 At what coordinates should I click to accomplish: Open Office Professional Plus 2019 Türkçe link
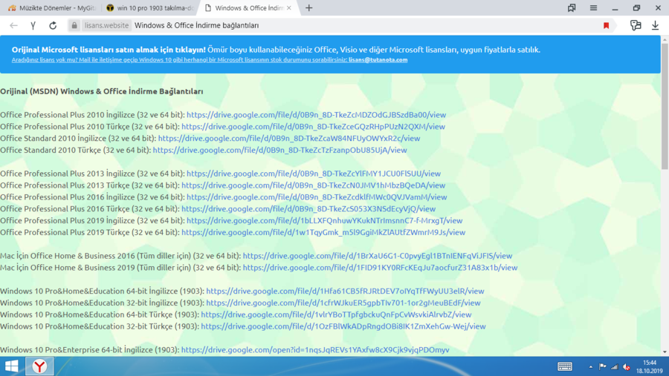[x=323, y=233]
